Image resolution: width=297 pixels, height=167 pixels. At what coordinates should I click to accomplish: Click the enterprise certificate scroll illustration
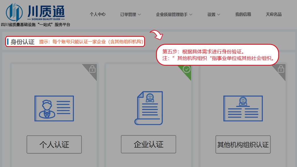pos(149,108)
